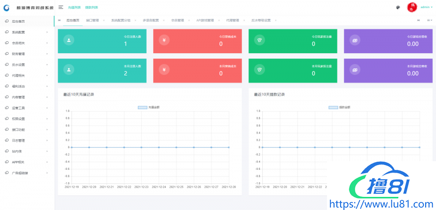Open the 充值列表 link
Screen dimensions: 436x210
coord(74,8)
